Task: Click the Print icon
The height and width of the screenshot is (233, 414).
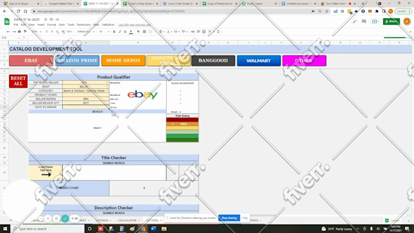Action: (19, 32)
